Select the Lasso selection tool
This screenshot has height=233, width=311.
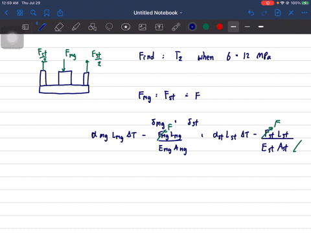(x=109, y=27)
